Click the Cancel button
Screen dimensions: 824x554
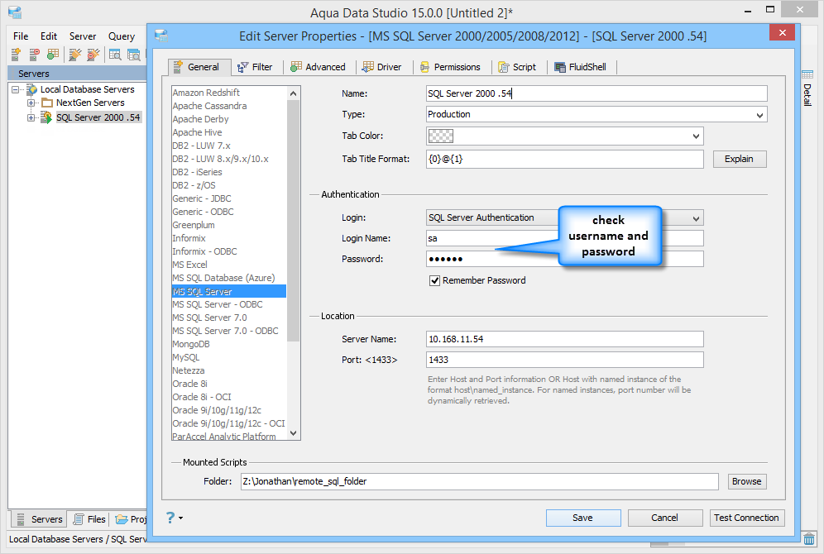pos(665,518)
